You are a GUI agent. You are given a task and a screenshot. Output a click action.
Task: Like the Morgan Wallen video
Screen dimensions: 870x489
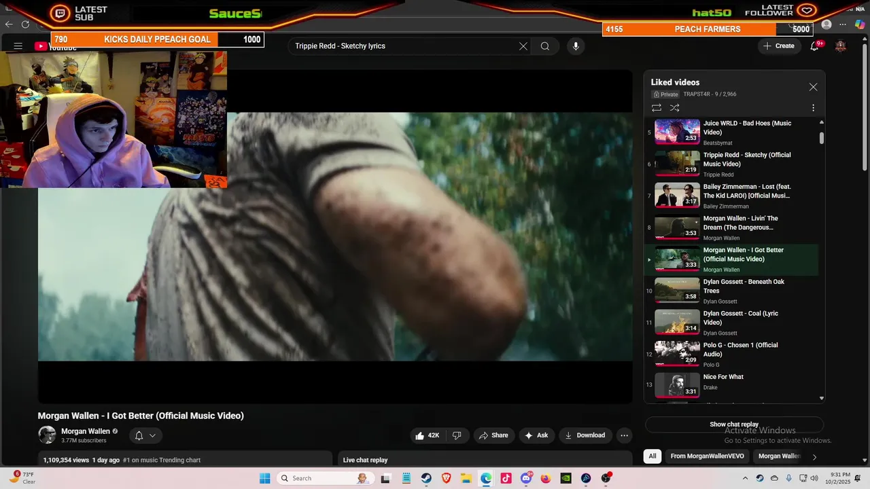pos(427,435)
